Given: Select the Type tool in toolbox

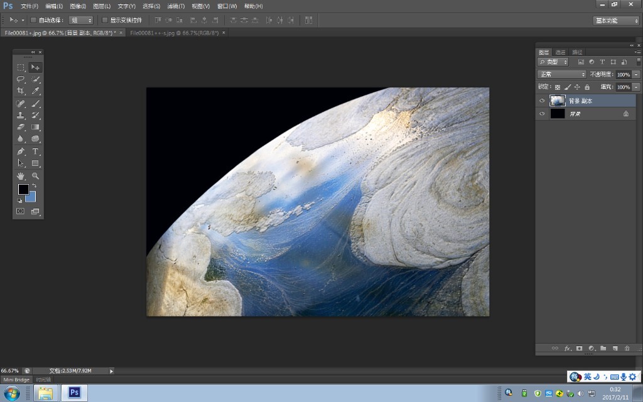Looking at the screenshot, I should coord(35,151).
